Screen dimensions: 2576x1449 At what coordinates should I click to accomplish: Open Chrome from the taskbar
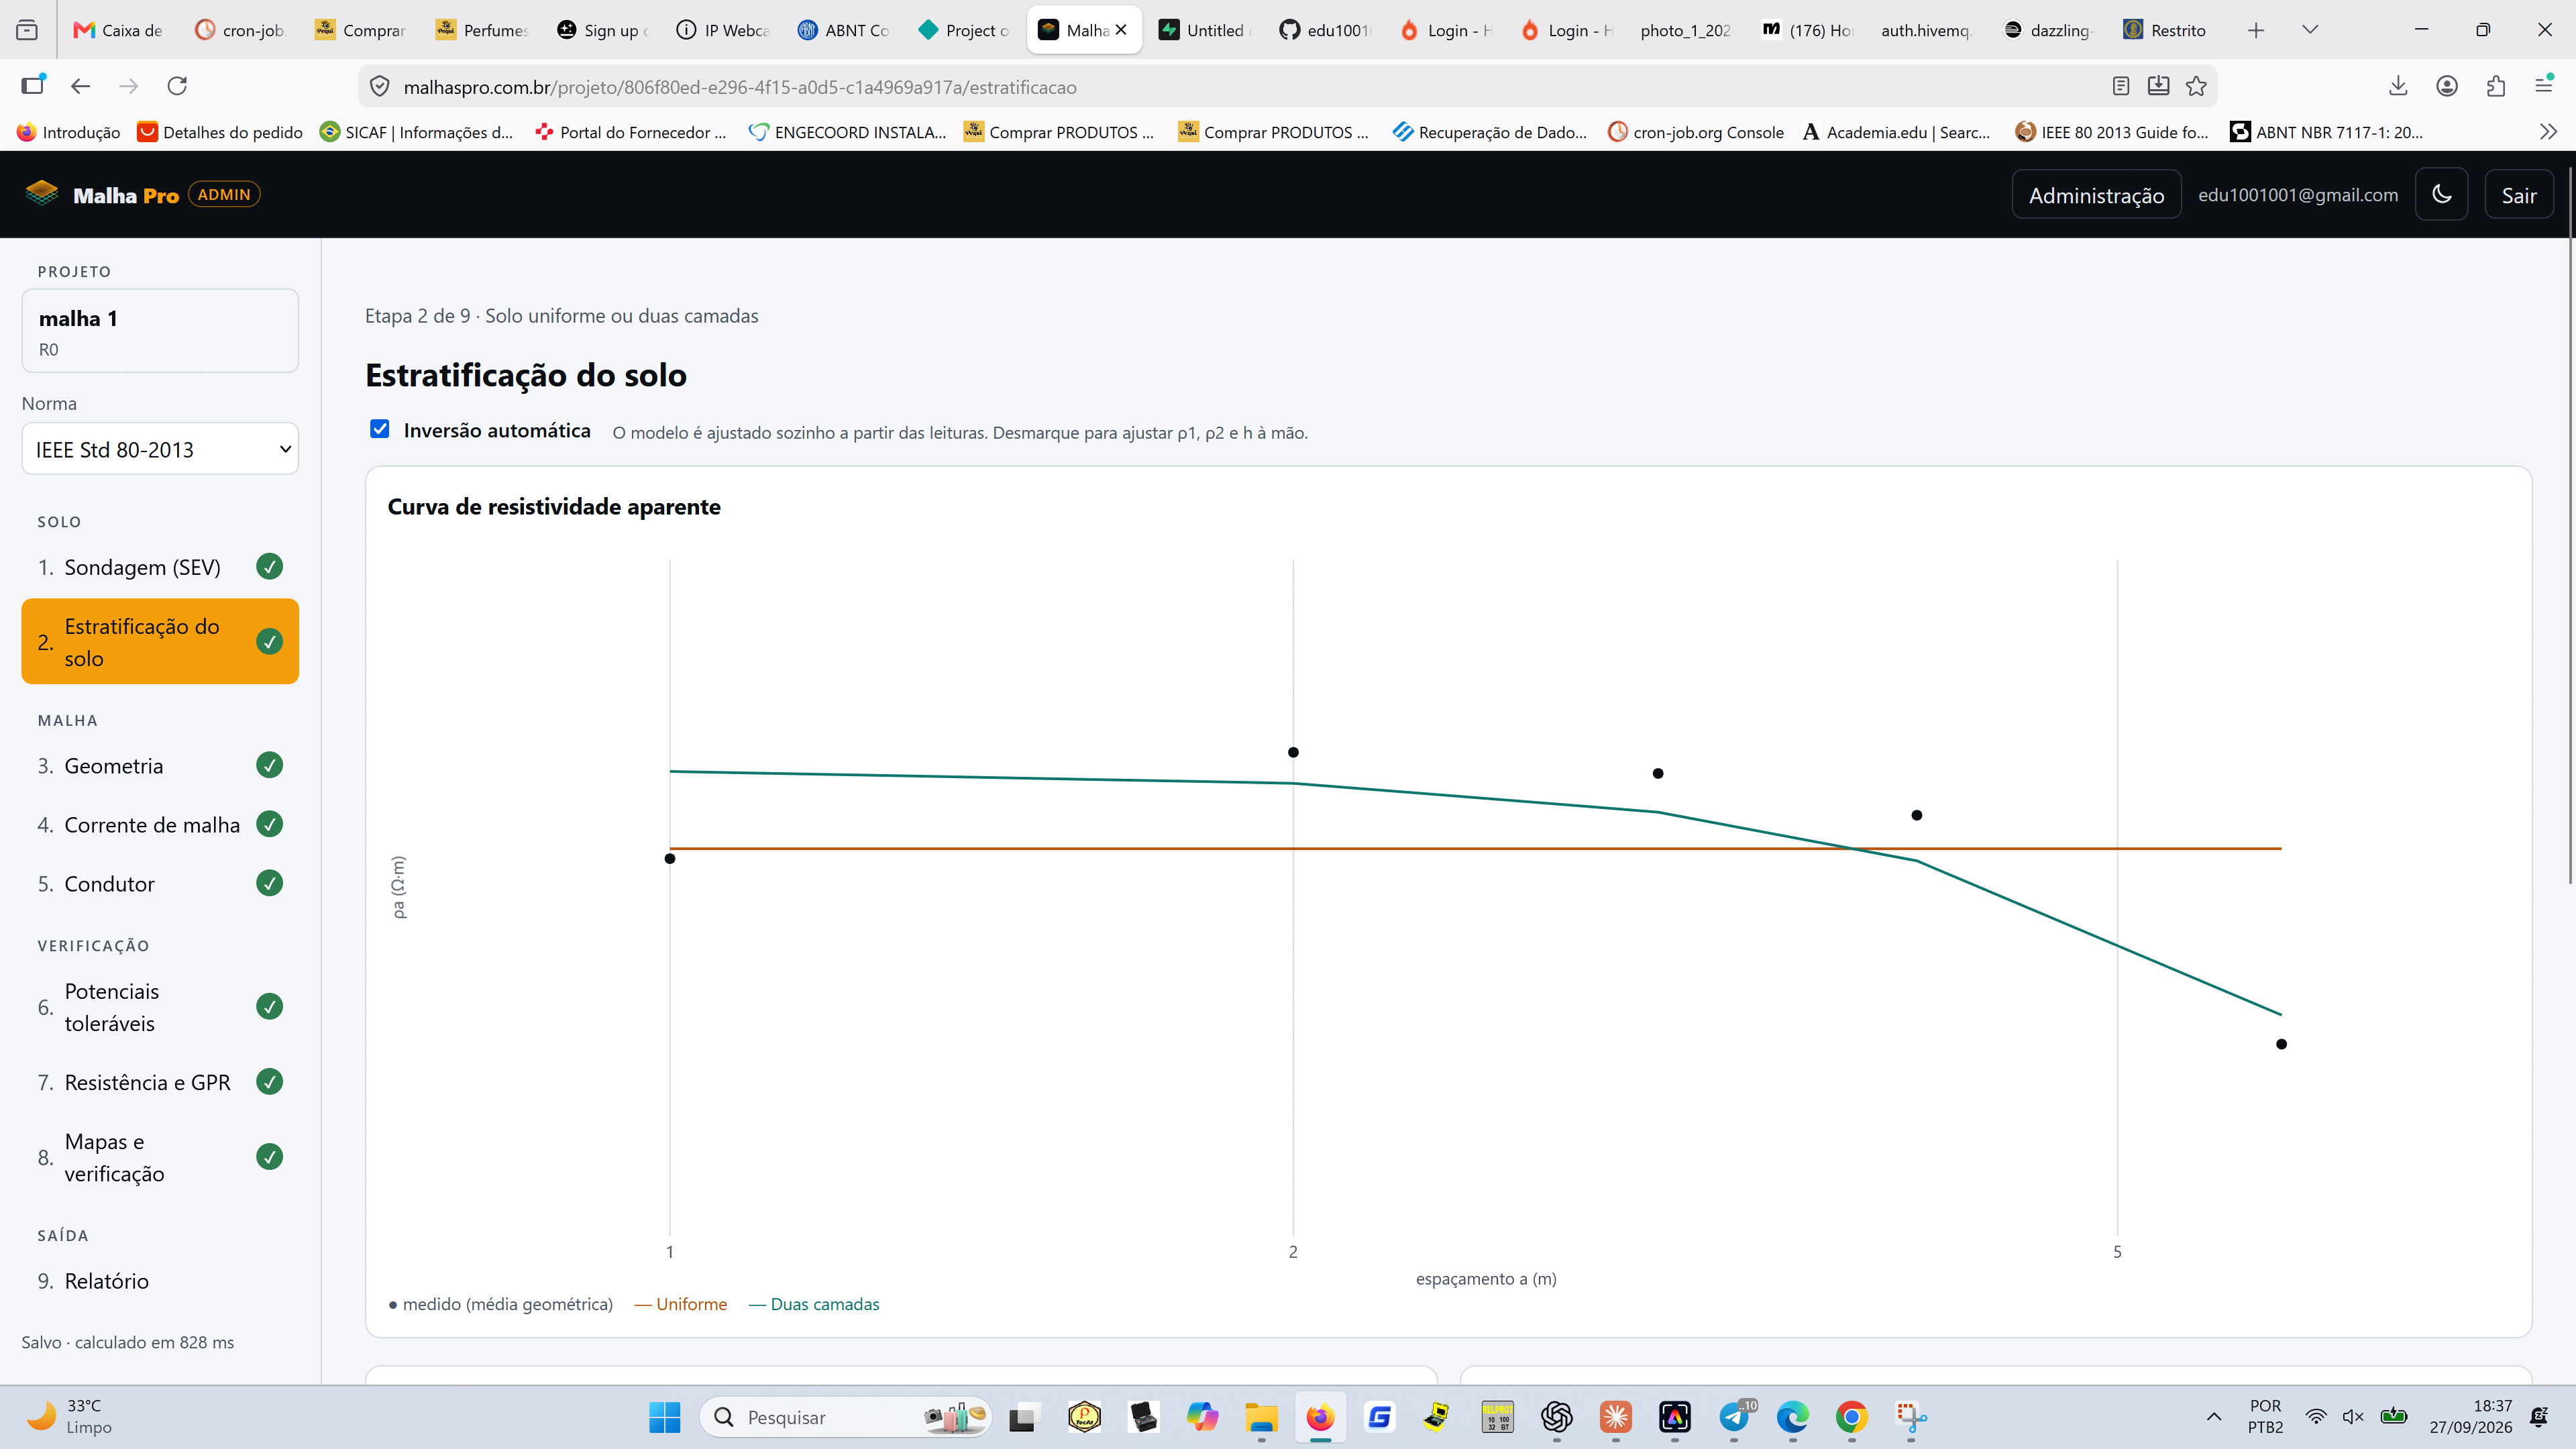click(1851, 1417)
